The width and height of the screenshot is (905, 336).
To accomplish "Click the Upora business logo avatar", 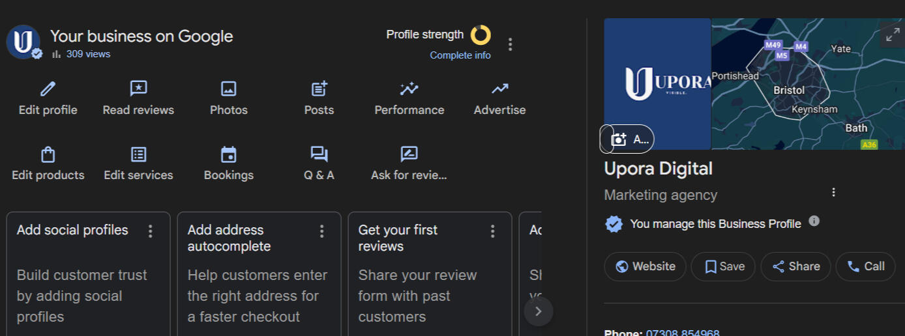I will (x=23, y=42).
